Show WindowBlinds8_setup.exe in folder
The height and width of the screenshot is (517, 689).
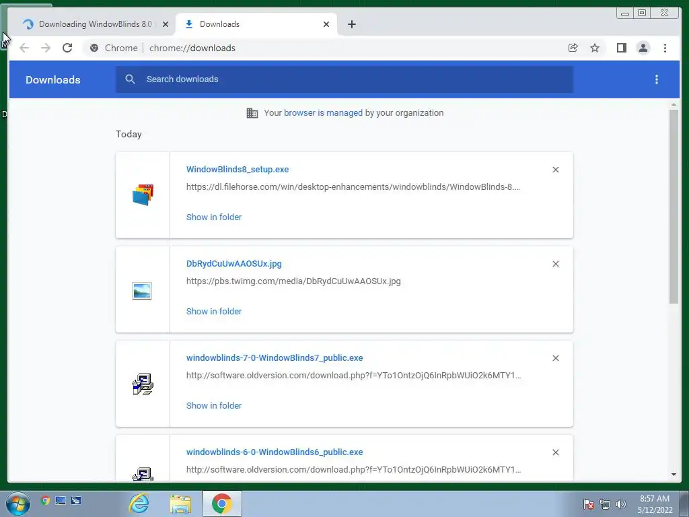[x=214, y=217]
